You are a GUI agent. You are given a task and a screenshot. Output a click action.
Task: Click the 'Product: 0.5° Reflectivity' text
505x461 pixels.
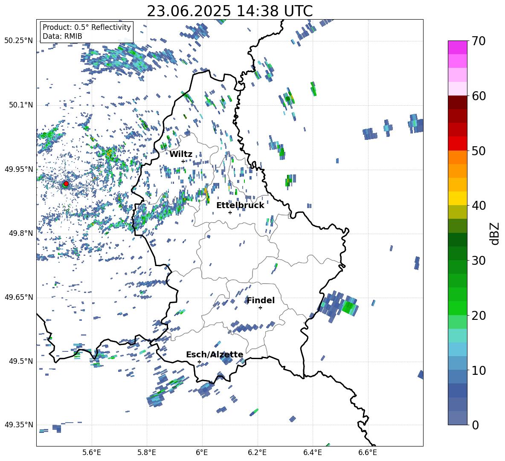[x=87, y=27]
